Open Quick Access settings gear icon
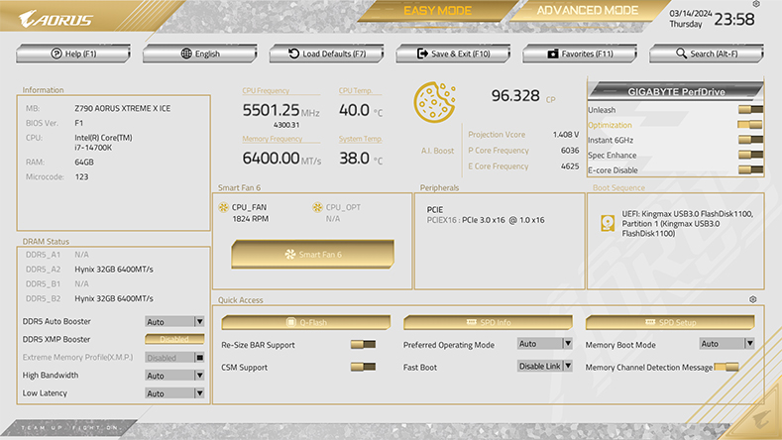Screen dimensions: 782x440 (x=753, y=299)
